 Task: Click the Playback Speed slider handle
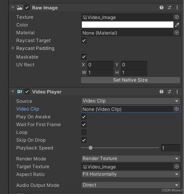(x=91, y=148)
